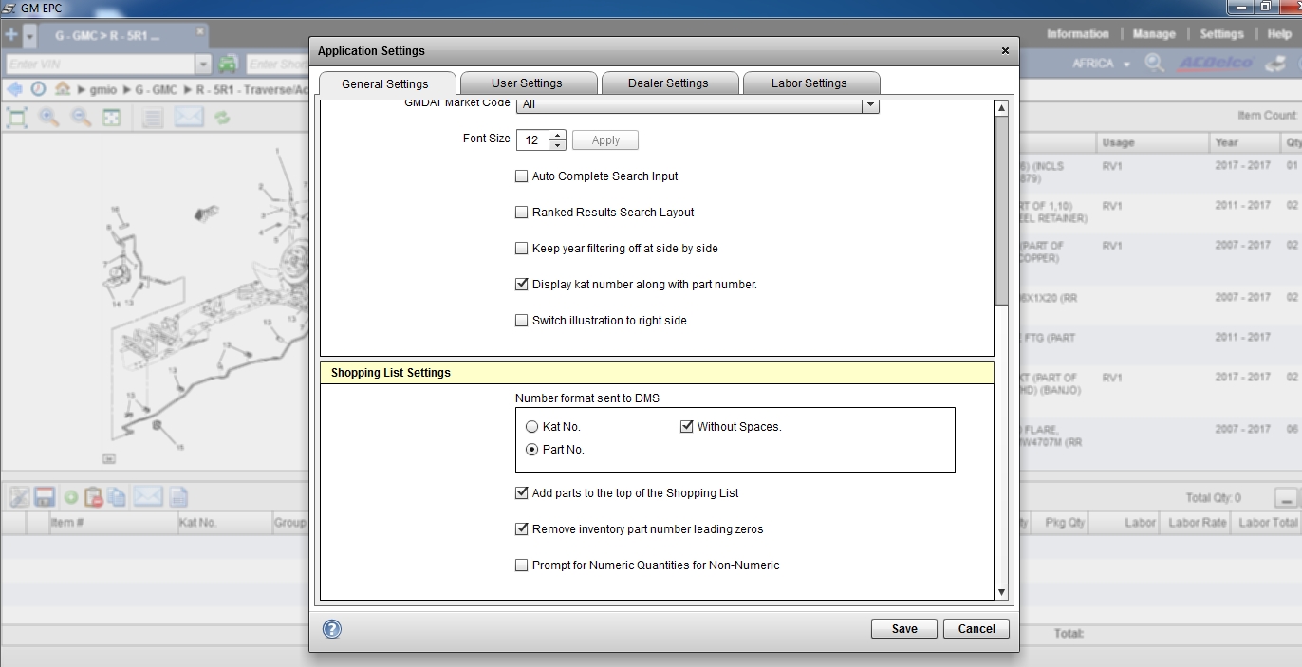
Task: Open the Settings menu
Action: pos(1221,34)
